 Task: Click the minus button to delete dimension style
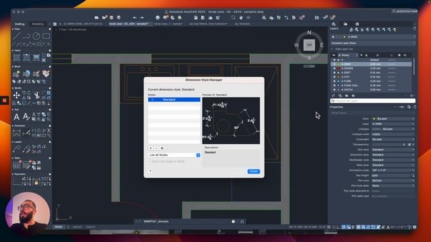coord(156,148)
